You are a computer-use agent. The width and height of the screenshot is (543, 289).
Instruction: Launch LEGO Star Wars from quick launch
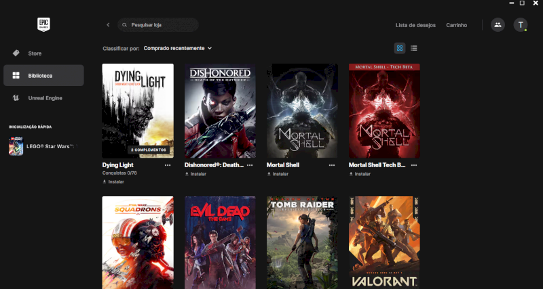[x=43, y=146]
